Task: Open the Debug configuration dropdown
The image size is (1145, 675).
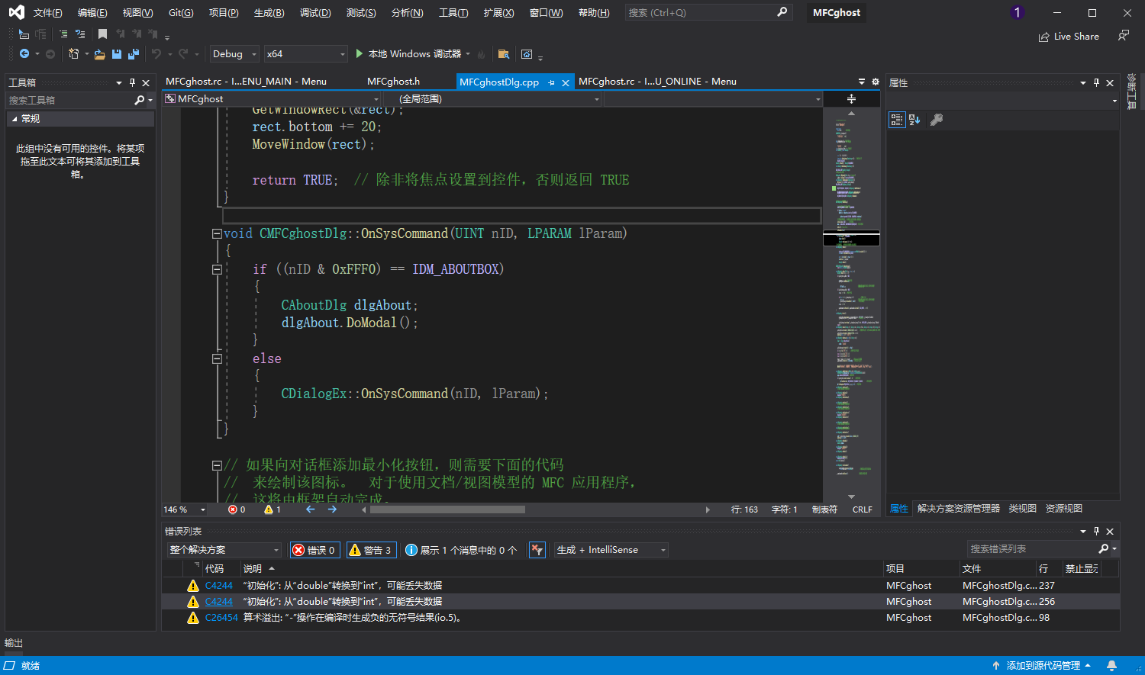Action: [x=234, y=54]
